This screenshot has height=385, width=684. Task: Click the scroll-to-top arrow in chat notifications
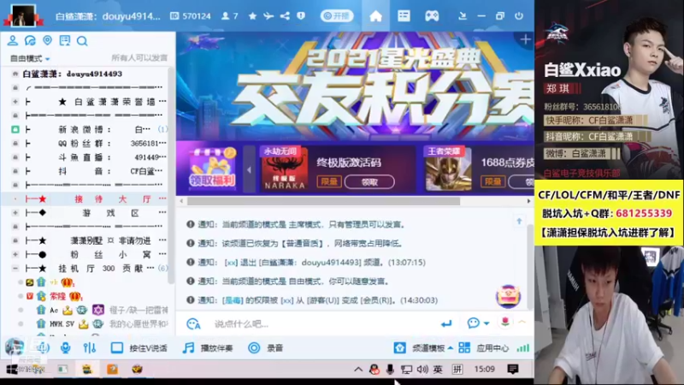click(519, 222)
